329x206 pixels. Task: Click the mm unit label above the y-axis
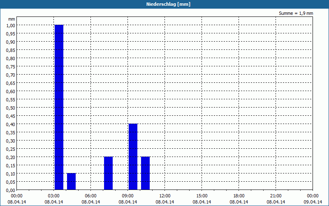click(x=12, y=19)
